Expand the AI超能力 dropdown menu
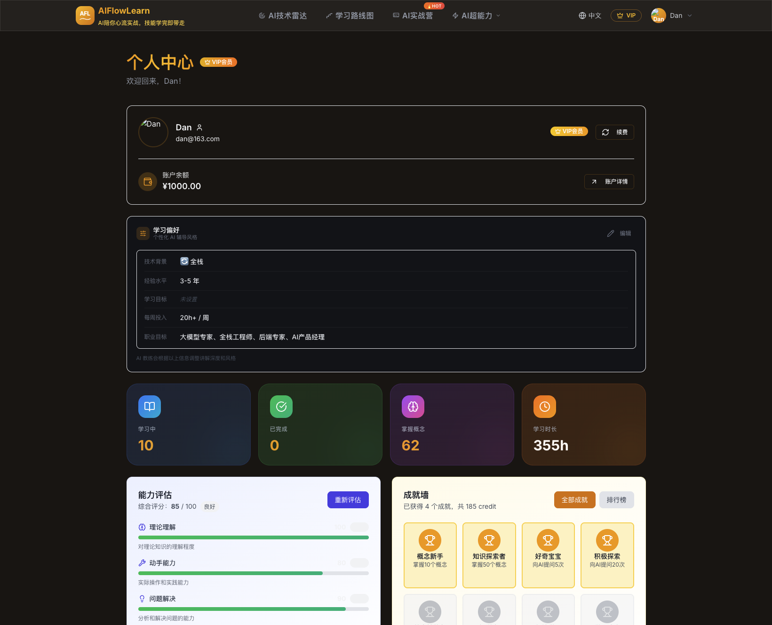The height and width of the screenshot is (625, 772). 476,16
